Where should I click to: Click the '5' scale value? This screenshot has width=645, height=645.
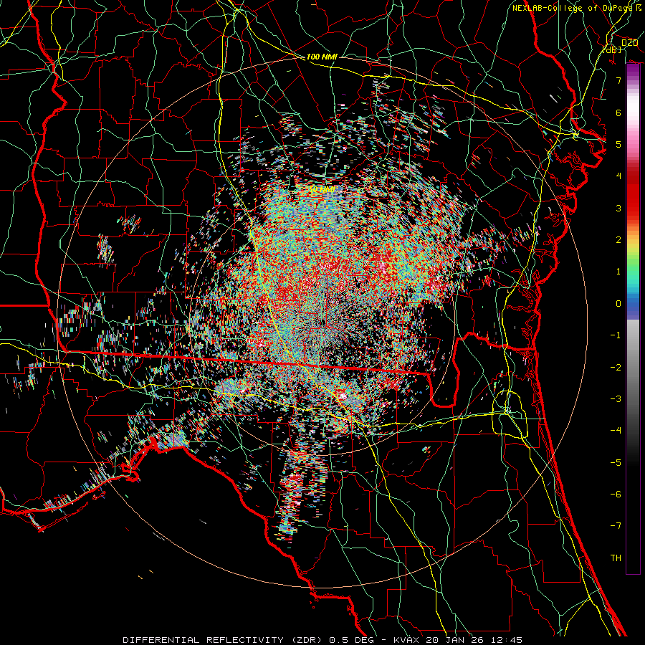(618, 144)
